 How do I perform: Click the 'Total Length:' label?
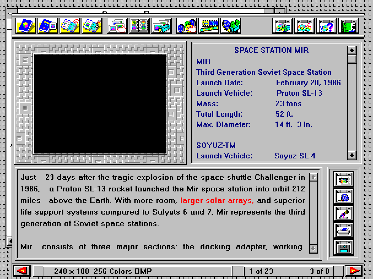click(219, 114)
